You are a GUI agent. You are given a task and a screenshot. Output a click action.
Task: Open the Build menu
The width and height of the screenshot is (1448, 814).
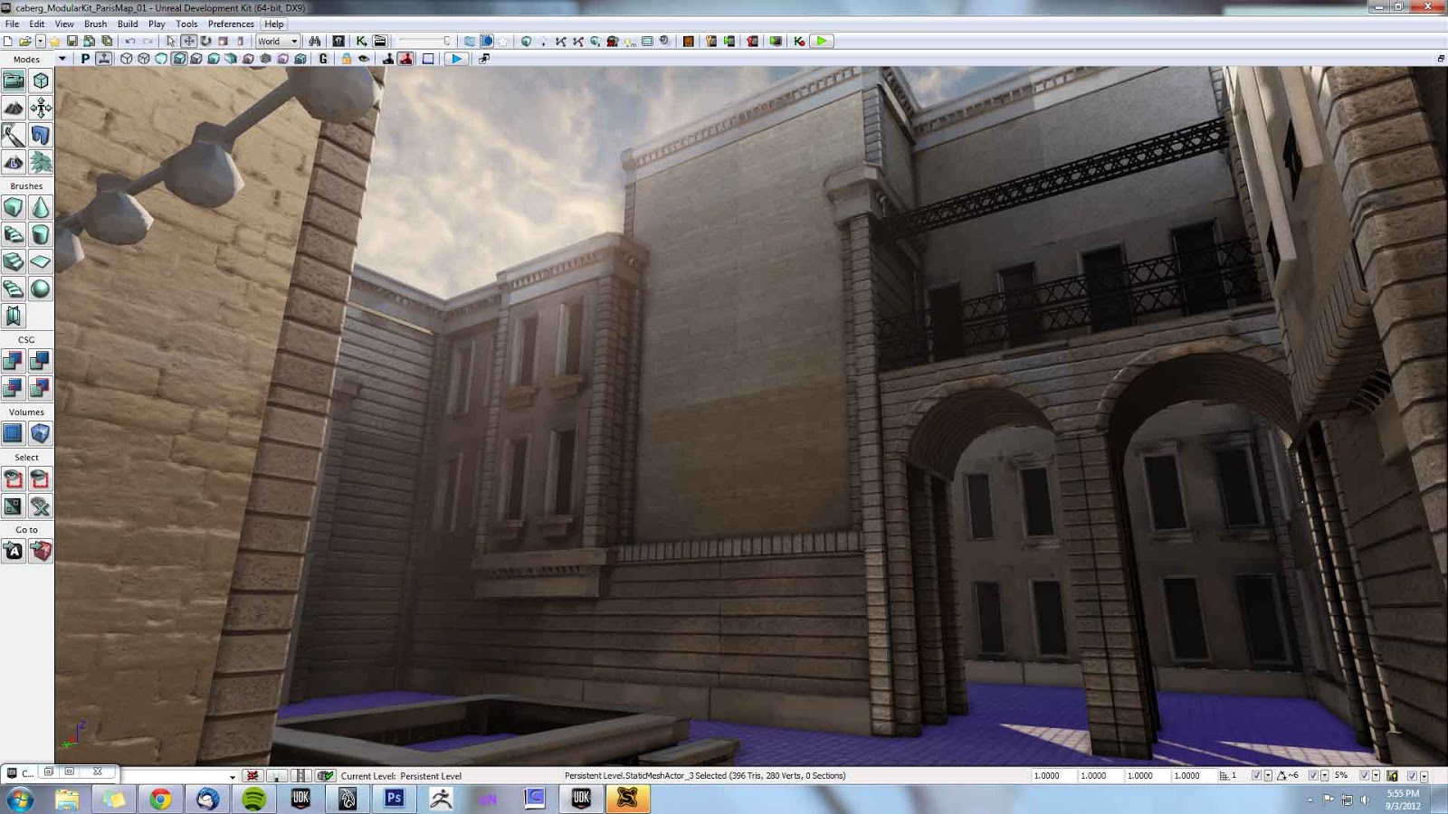coord(128,24)
